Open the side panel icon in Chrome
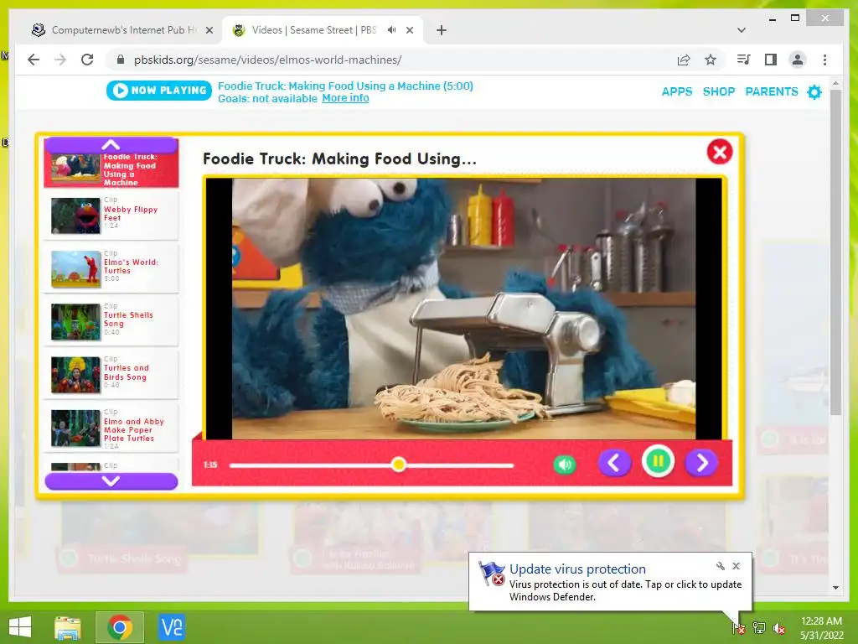Viewport: 858px width, 644px height. (x=771, y=60)
